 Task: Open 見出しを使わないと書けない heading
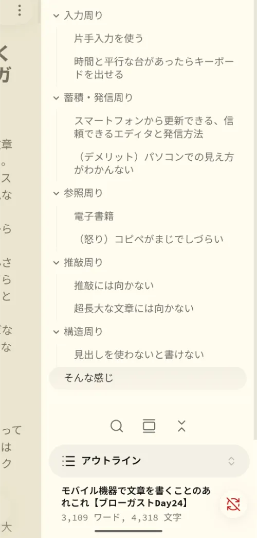tap(139, 355)
